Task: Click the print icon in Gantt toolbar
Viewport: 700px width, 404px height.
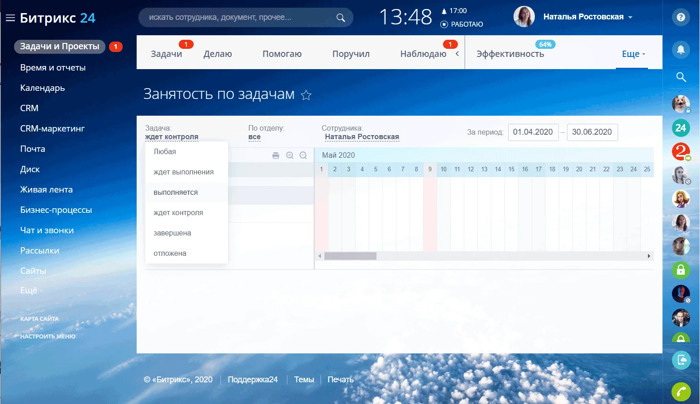Action: [x=276, y=155]
